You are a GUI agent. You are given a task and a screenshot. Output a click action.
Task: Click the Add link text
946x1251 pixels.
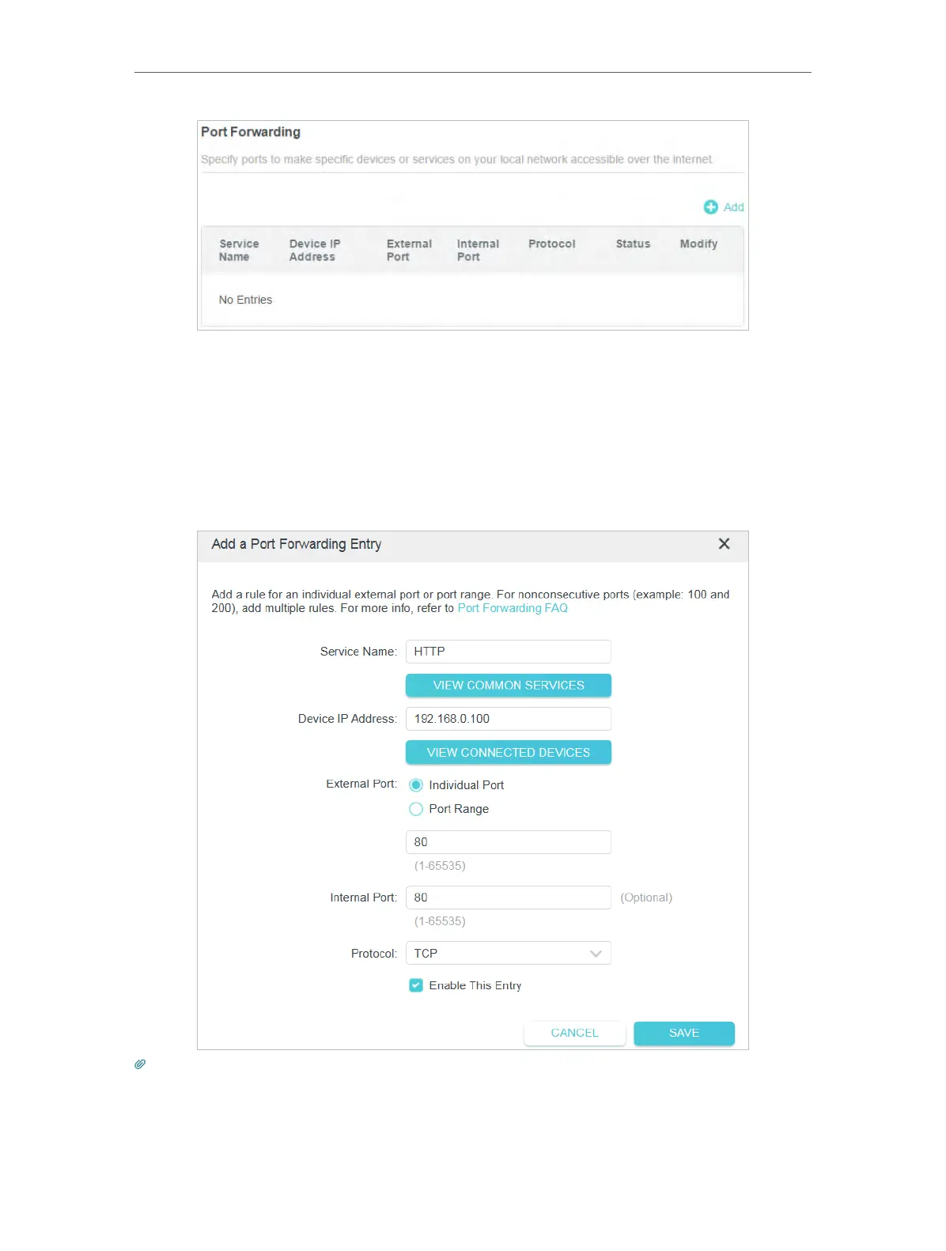[x=734, y=207]
